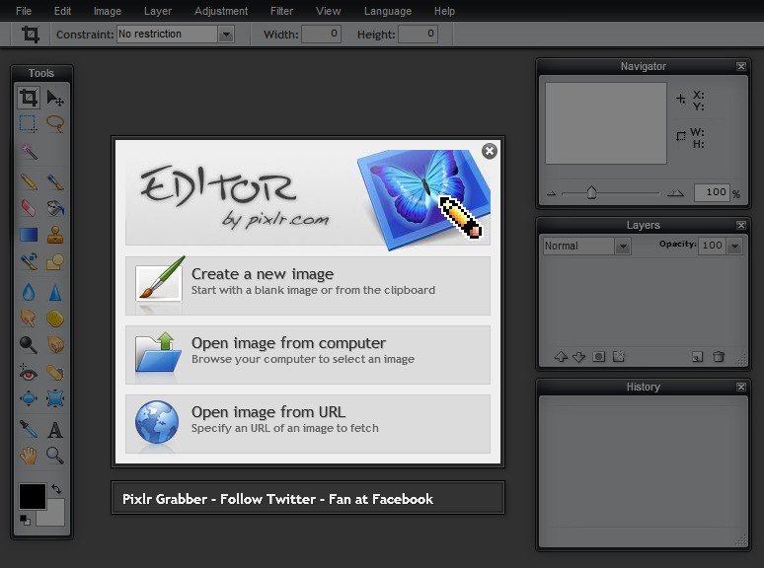Image resolution: width=764 pixels, height=568 pixels.
Task: Delete layer with trash icon
Action: [719, 357]
